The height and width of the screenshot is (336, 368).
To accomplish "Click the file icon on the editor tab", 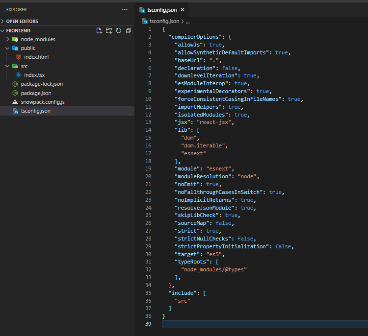I will point(142,10).
